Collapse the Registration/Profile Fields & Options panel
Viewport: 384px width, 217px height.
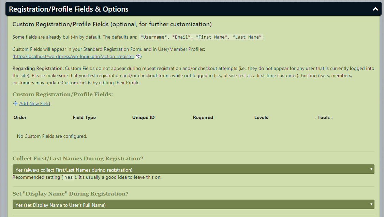[375, 9]
